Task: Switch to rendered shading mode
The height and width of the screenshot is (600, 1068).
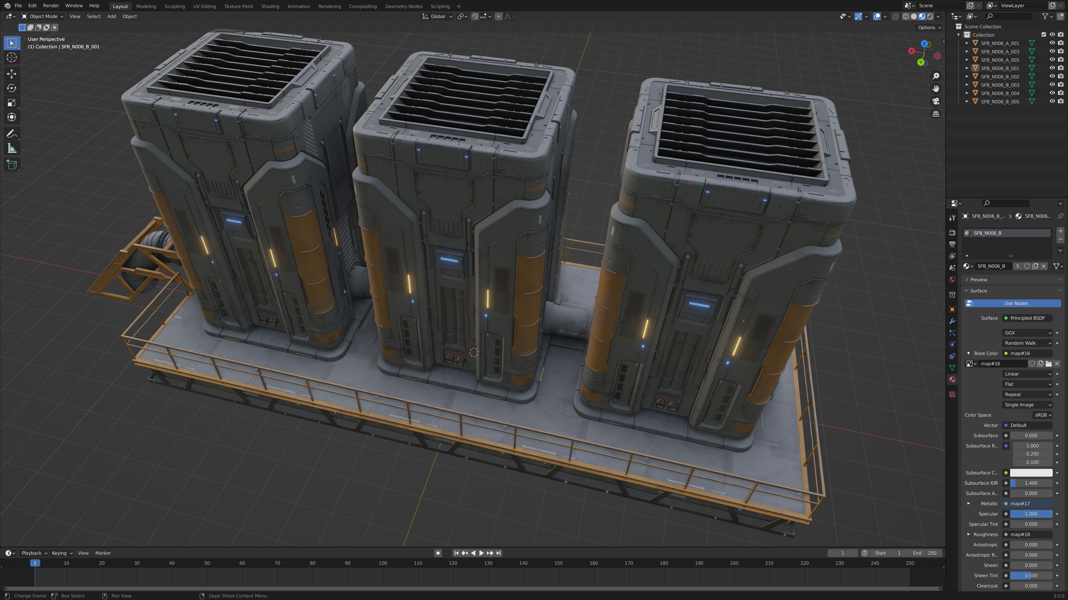Action: tap(930, 17)
